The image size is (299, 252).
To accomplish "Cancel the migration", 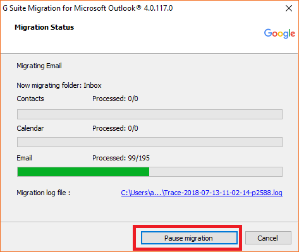I will tap(268, 238).
